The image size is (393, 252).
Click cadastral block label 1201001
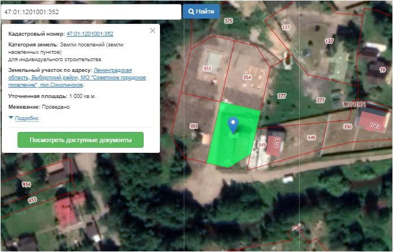tap(355, 105)
